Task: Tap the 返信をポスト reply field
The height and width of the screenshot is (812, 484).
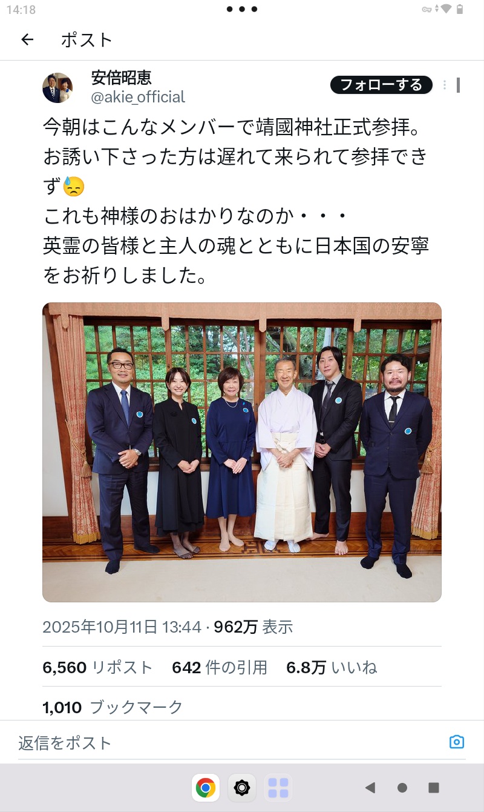Action: [230, 743]
